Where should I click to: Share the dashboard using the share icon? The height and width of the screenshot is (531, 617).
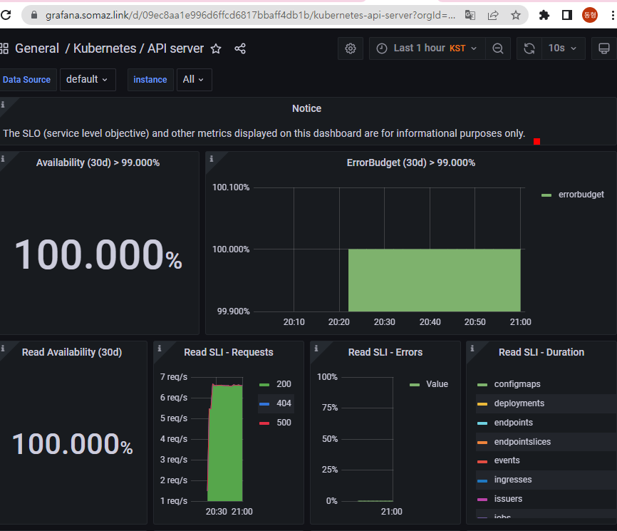tap(240, 48)
